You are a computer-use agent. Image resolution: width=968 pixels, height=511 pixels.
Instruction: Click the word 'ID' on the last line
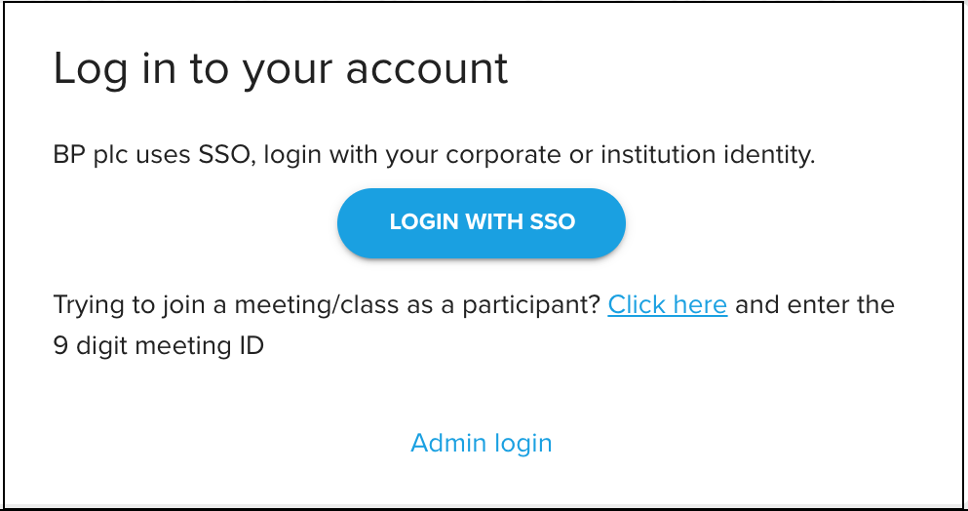(251, 345)
